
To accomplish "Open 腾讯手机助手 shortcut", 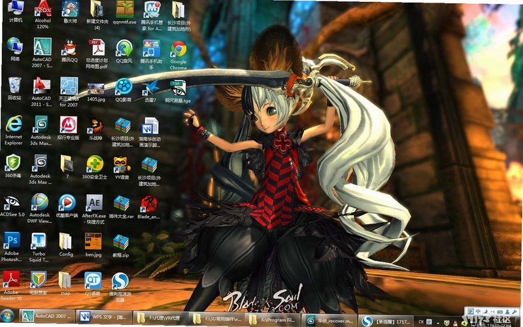I will point(151,55).
